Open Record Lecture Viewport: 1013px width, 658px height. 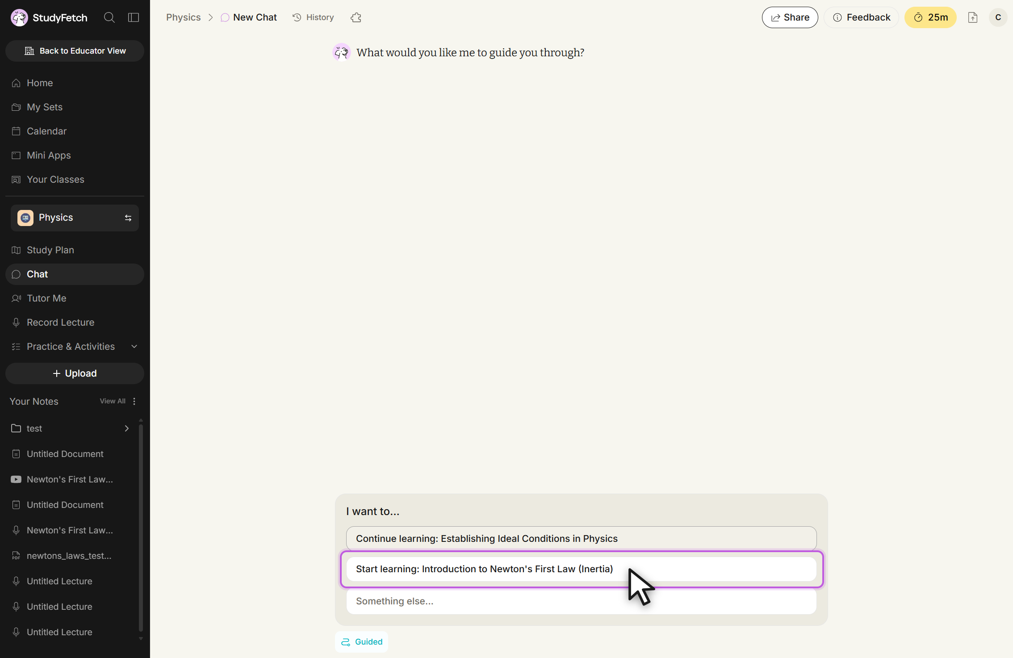pyautogui.click(x=75, y=323)
